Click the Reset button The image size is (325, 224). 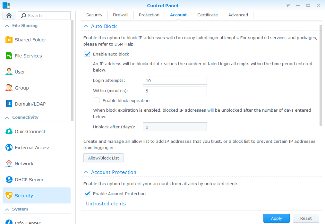click(x=306, y=218)
